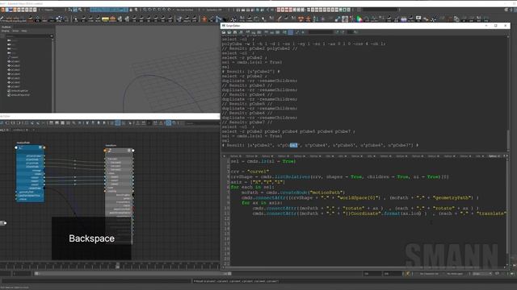Click the Script Editor search field
Viewport: 517px width, 290px height.
pyautogui.click(x=322, y=32)
